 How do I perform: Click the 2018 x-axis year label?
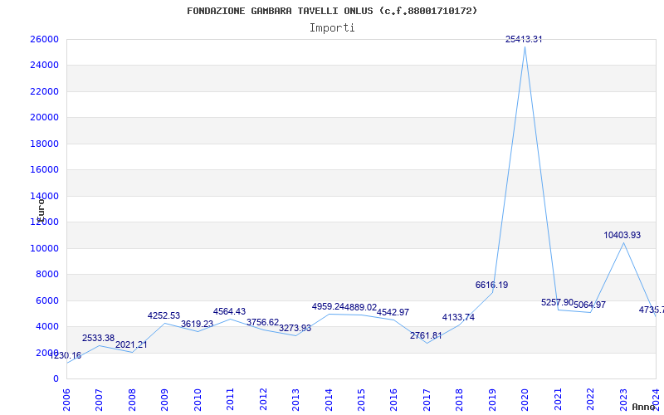[x=460, y=400]
